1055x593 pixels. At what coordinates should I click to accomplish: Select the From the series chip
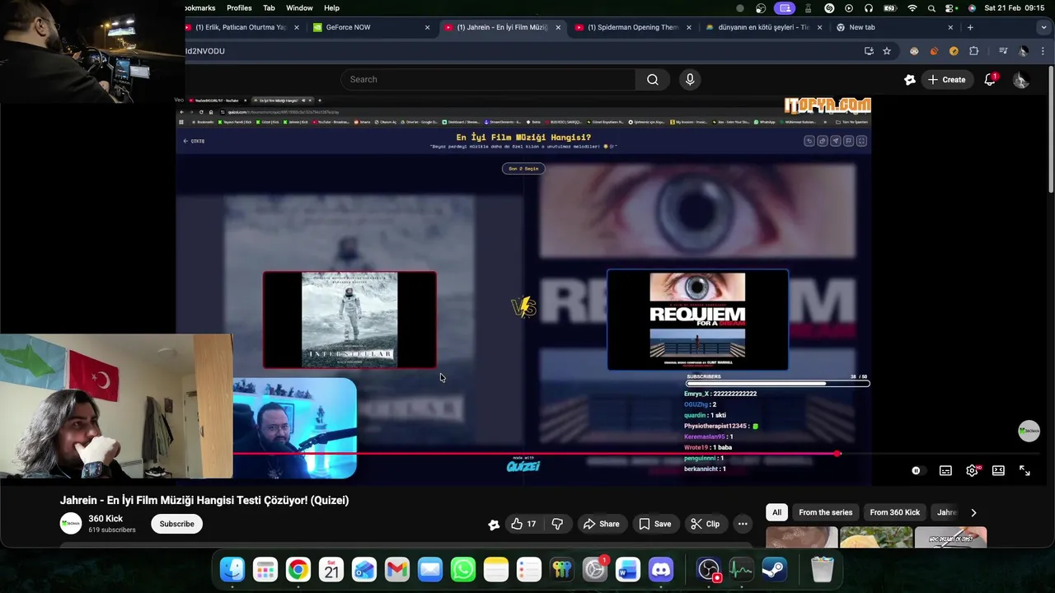(826, 512)
